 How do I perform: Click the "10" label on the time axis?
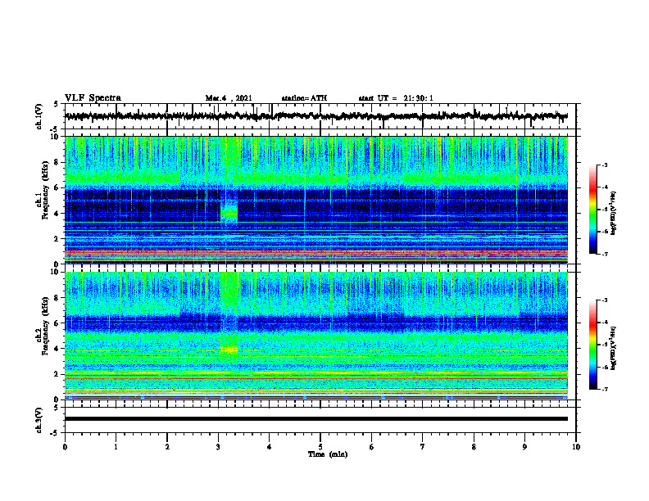pyautogui.click(x=576, y=447)
